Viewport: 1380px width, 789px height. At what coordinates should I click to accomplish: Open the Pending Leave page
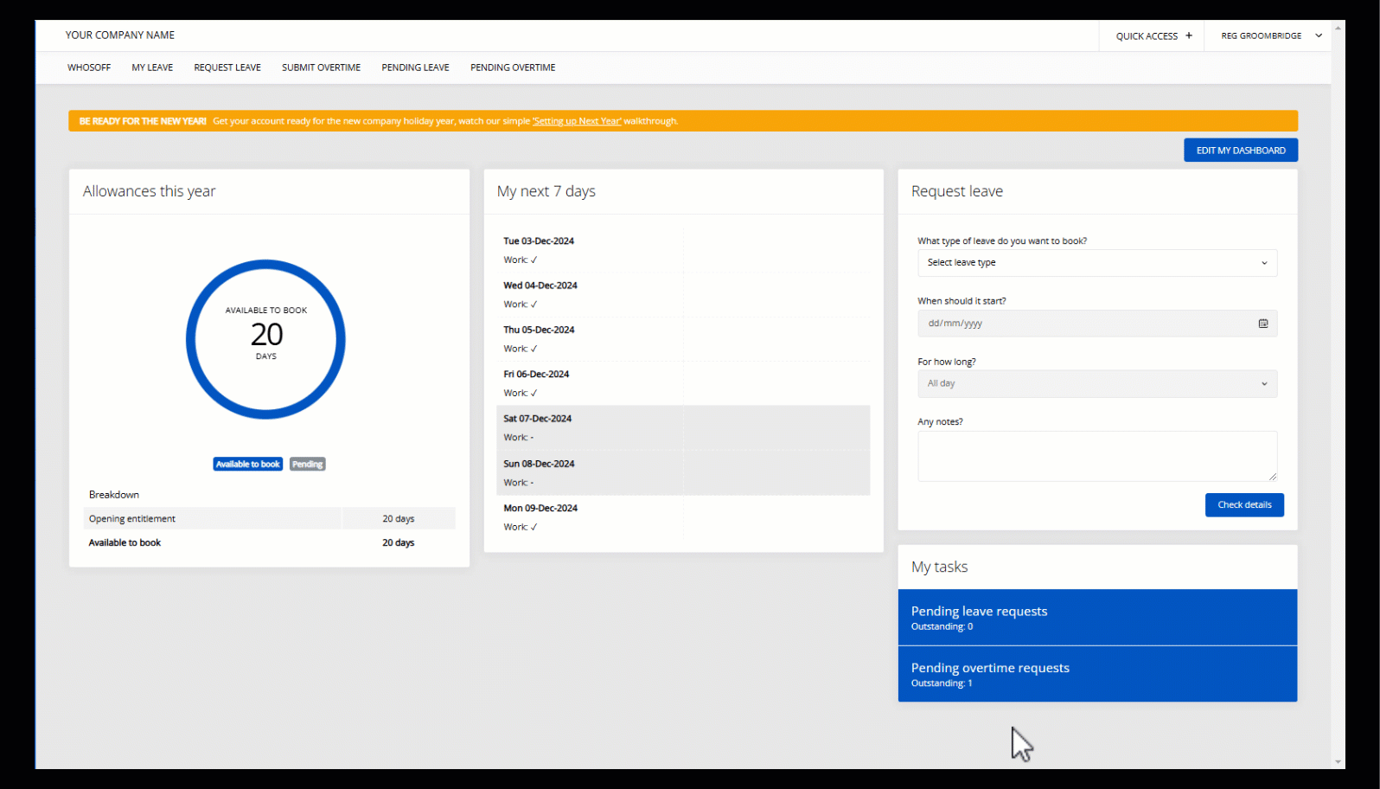415,67
